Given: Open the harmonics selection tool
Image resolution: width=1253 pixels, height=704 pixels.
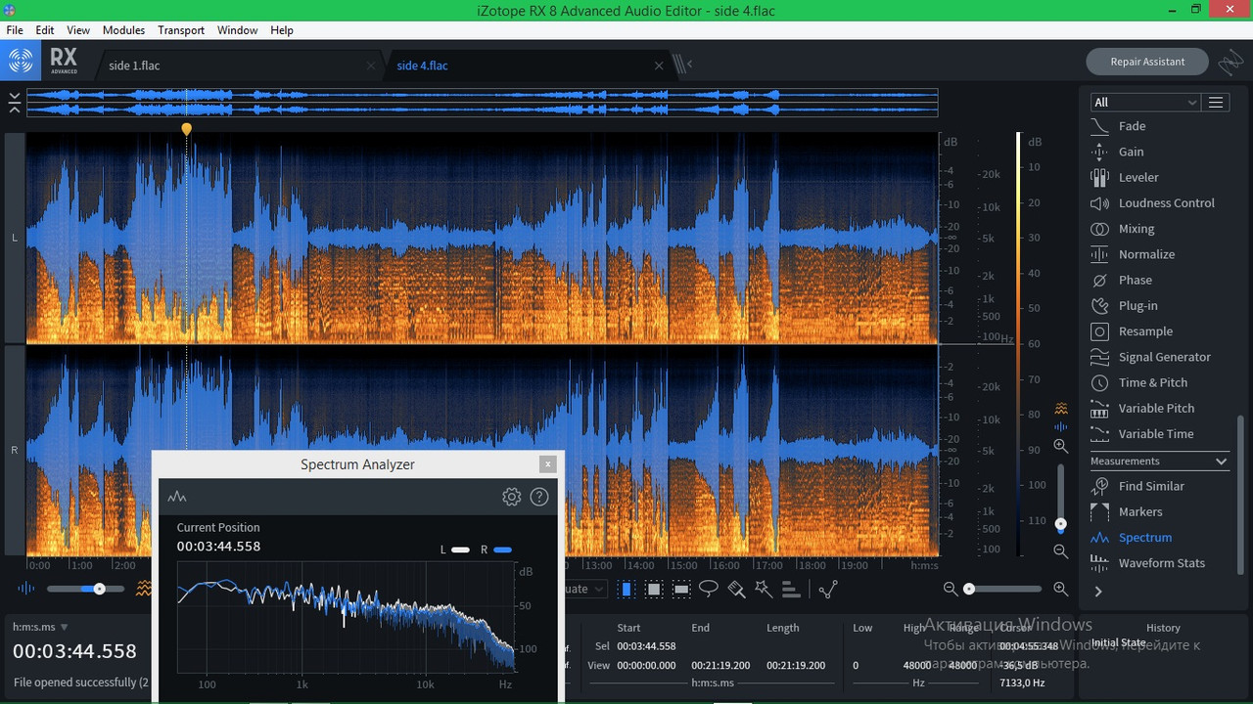Looking at the screenshot, I should point(791,589).
